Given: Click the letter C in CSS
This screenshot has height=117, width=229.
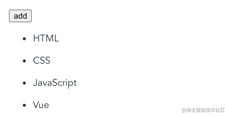Looking at the screenshot, I should pyautogui.click(x=36, y=60).
